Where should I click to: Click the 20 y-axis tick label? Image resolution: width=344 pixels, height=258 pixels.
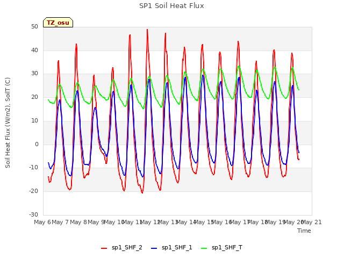click(34, 97)
